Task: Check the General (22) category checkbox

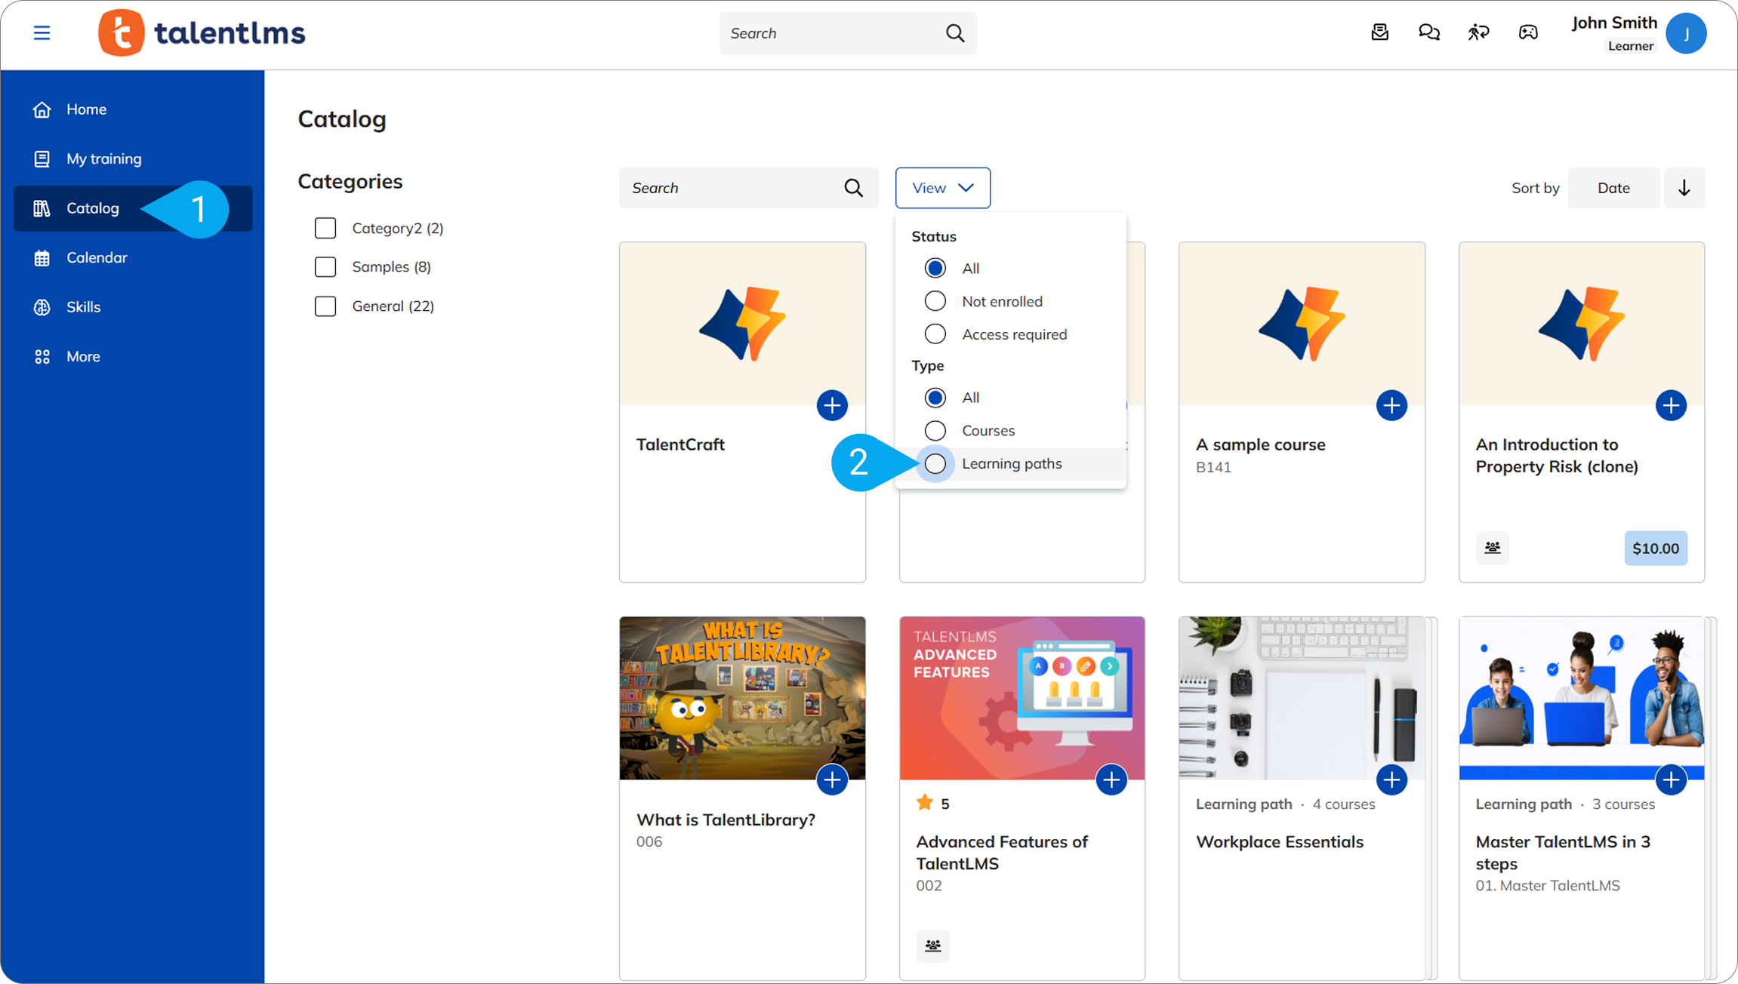Action: [325, 306]
